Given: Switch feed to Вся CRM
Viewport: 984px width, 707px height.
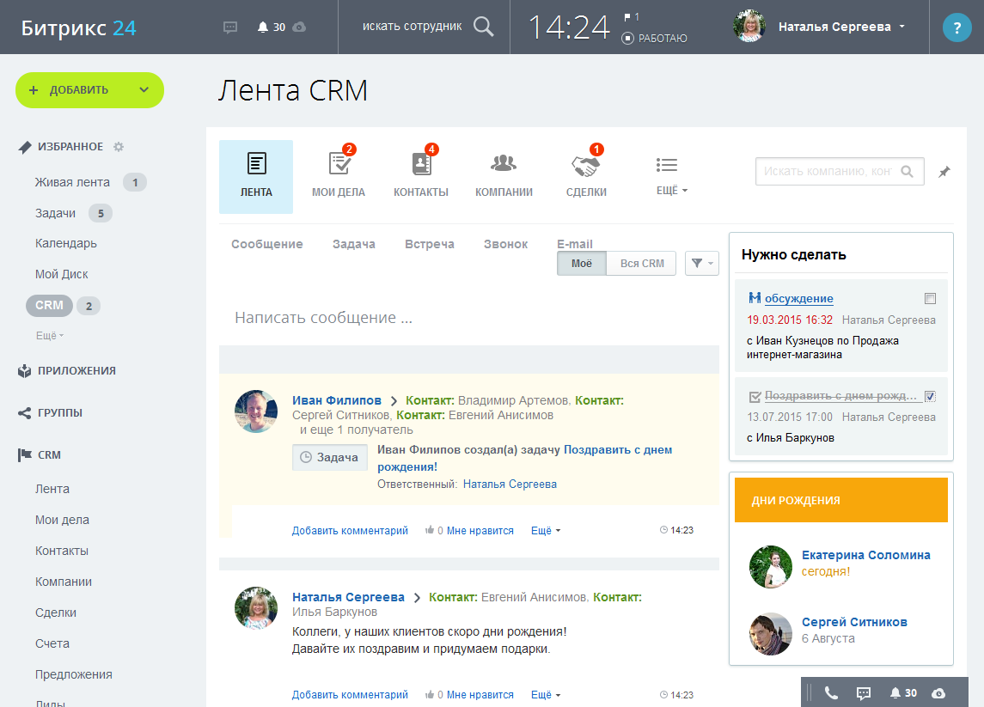Looking at the screenshot, I should pyautogui.click(x=641, y=264).
